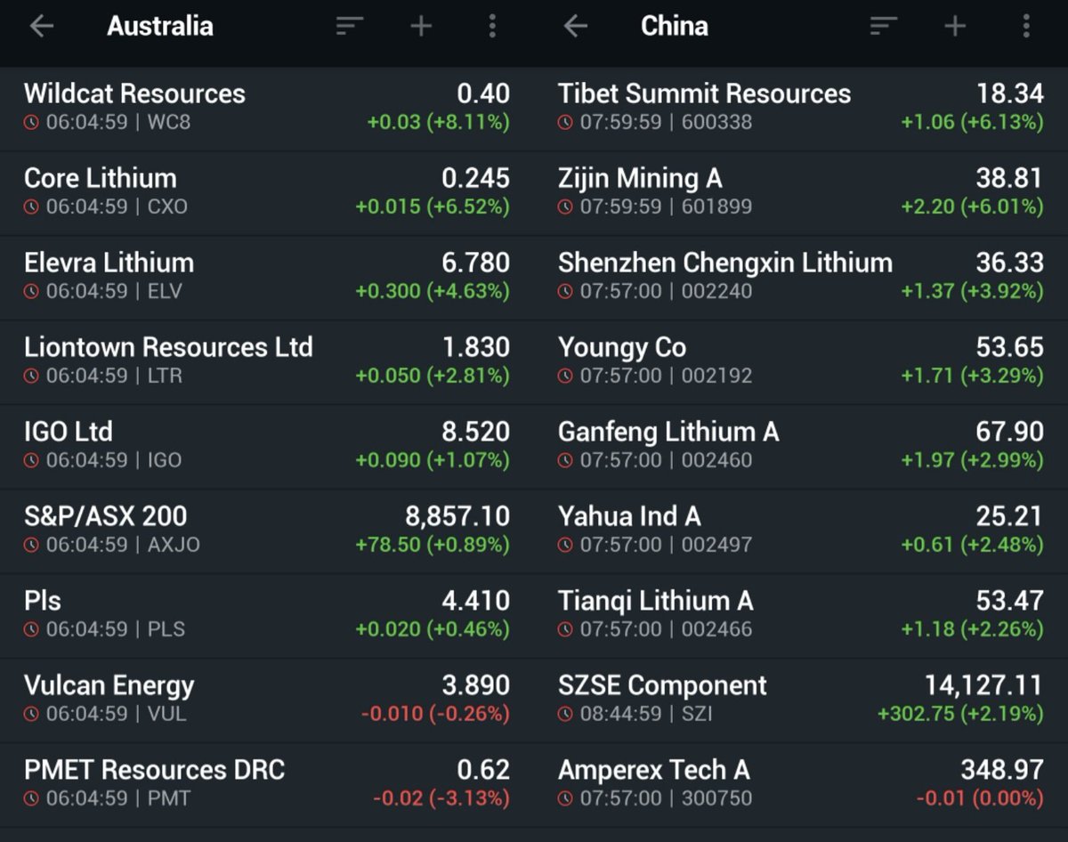Image resolution: width=1068 pixels, height=842 pixels.
Task: Click Elevra Lithium price 6.780
Action: point(476,263)
